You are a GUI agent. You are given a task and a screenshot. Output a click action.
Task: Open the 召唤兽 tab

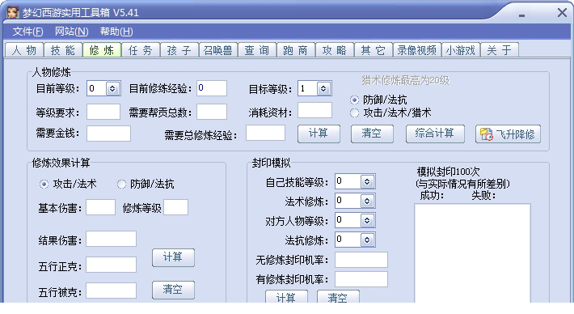(218, 50)
